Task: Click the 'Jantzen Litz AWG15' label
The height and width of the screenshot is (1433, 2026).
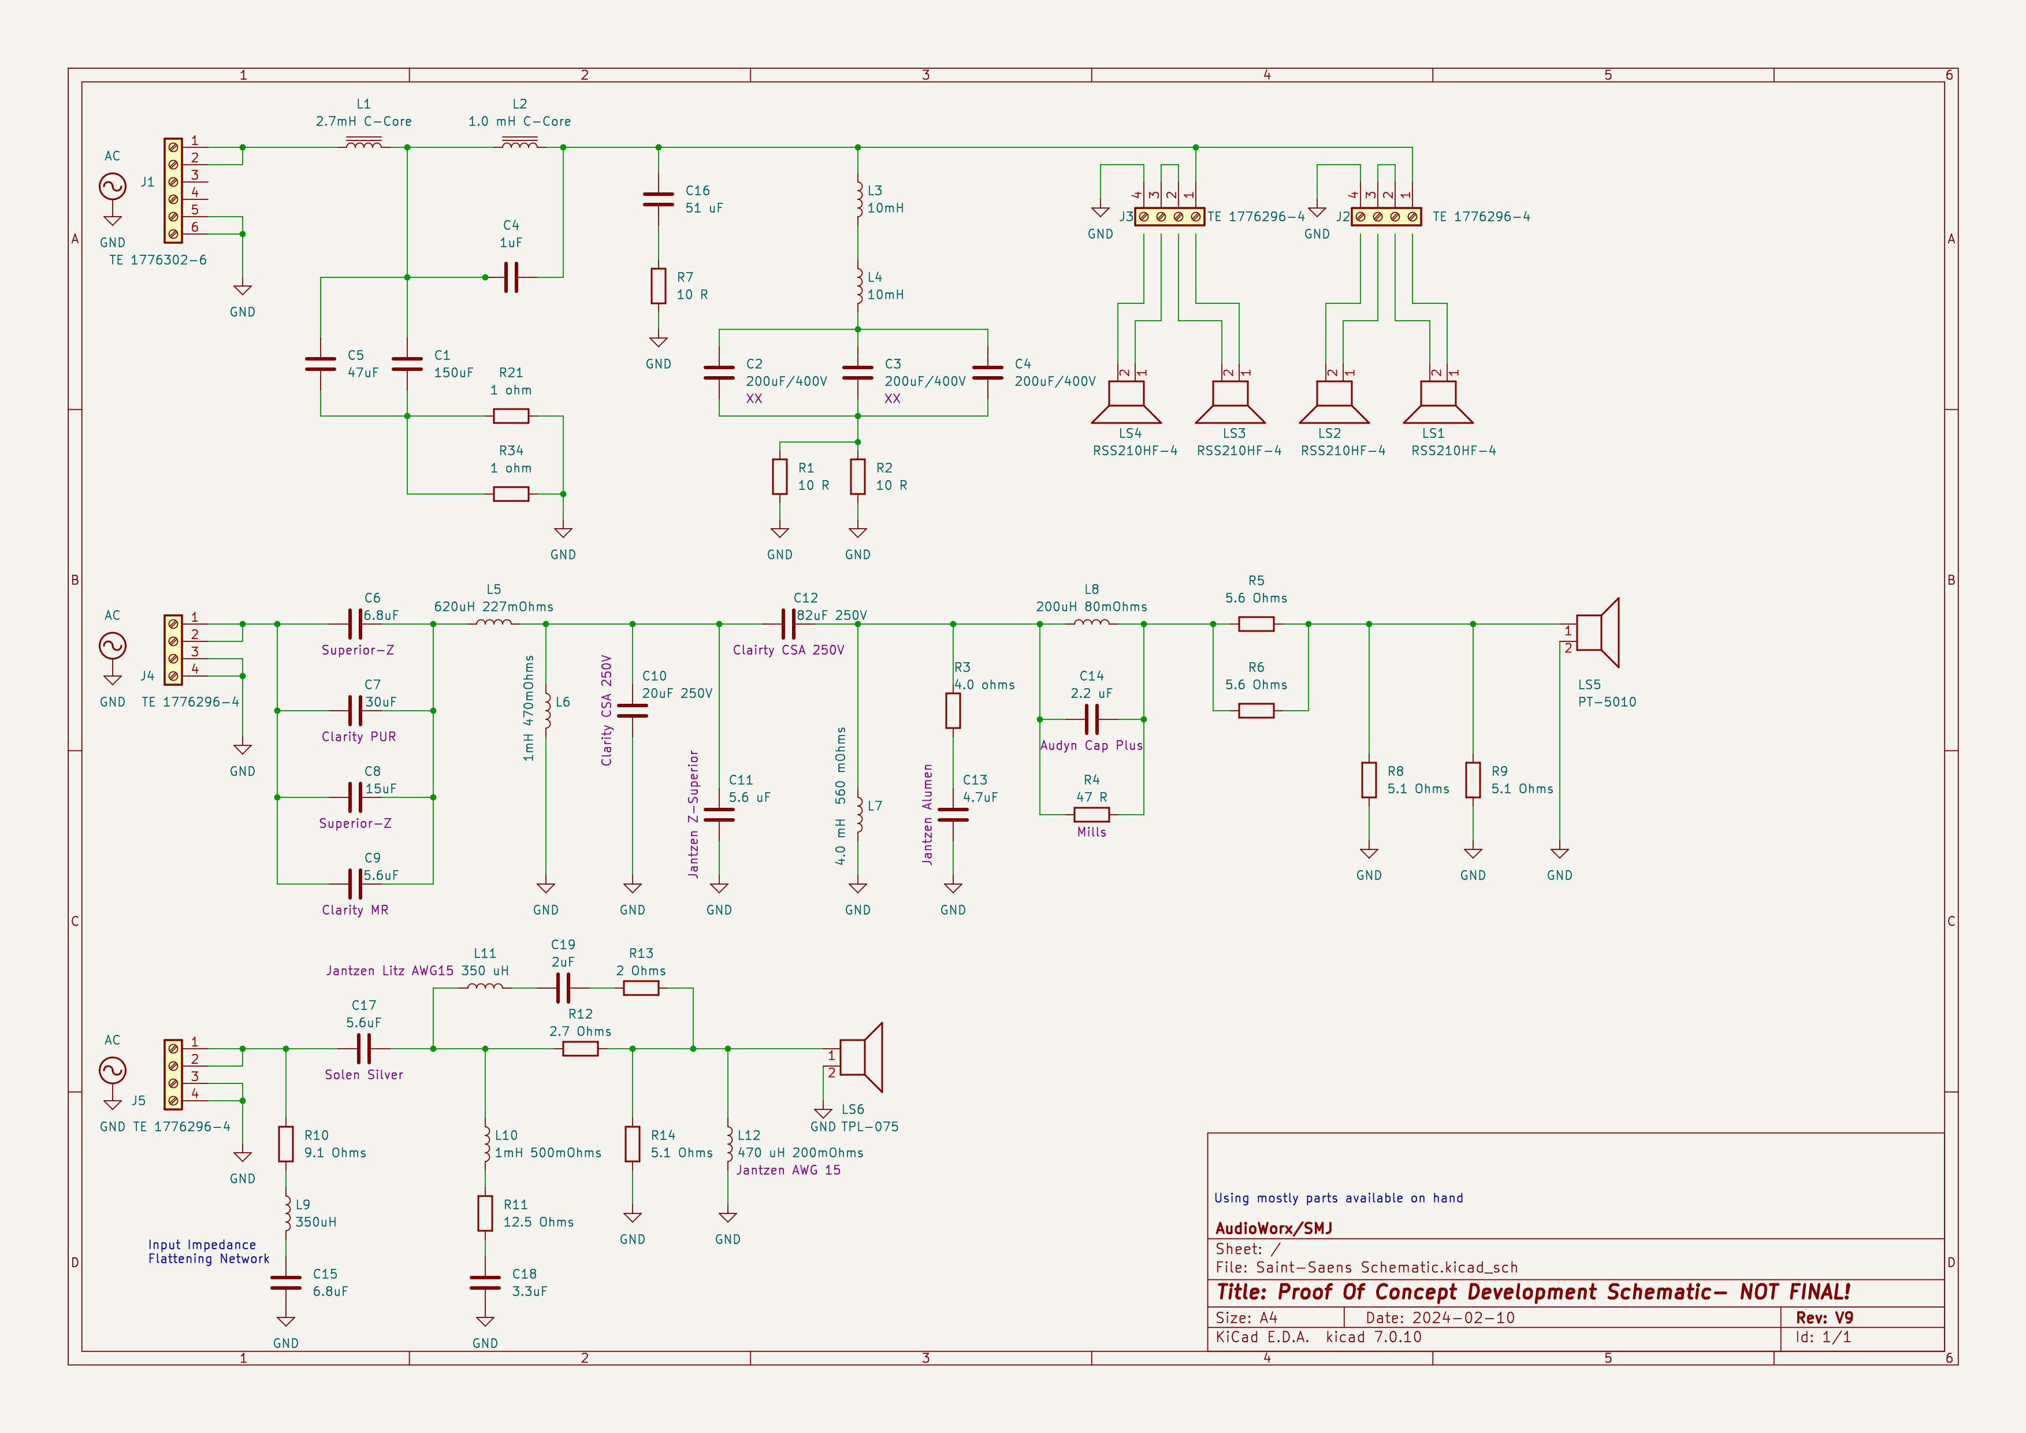Action: point(389,971)
